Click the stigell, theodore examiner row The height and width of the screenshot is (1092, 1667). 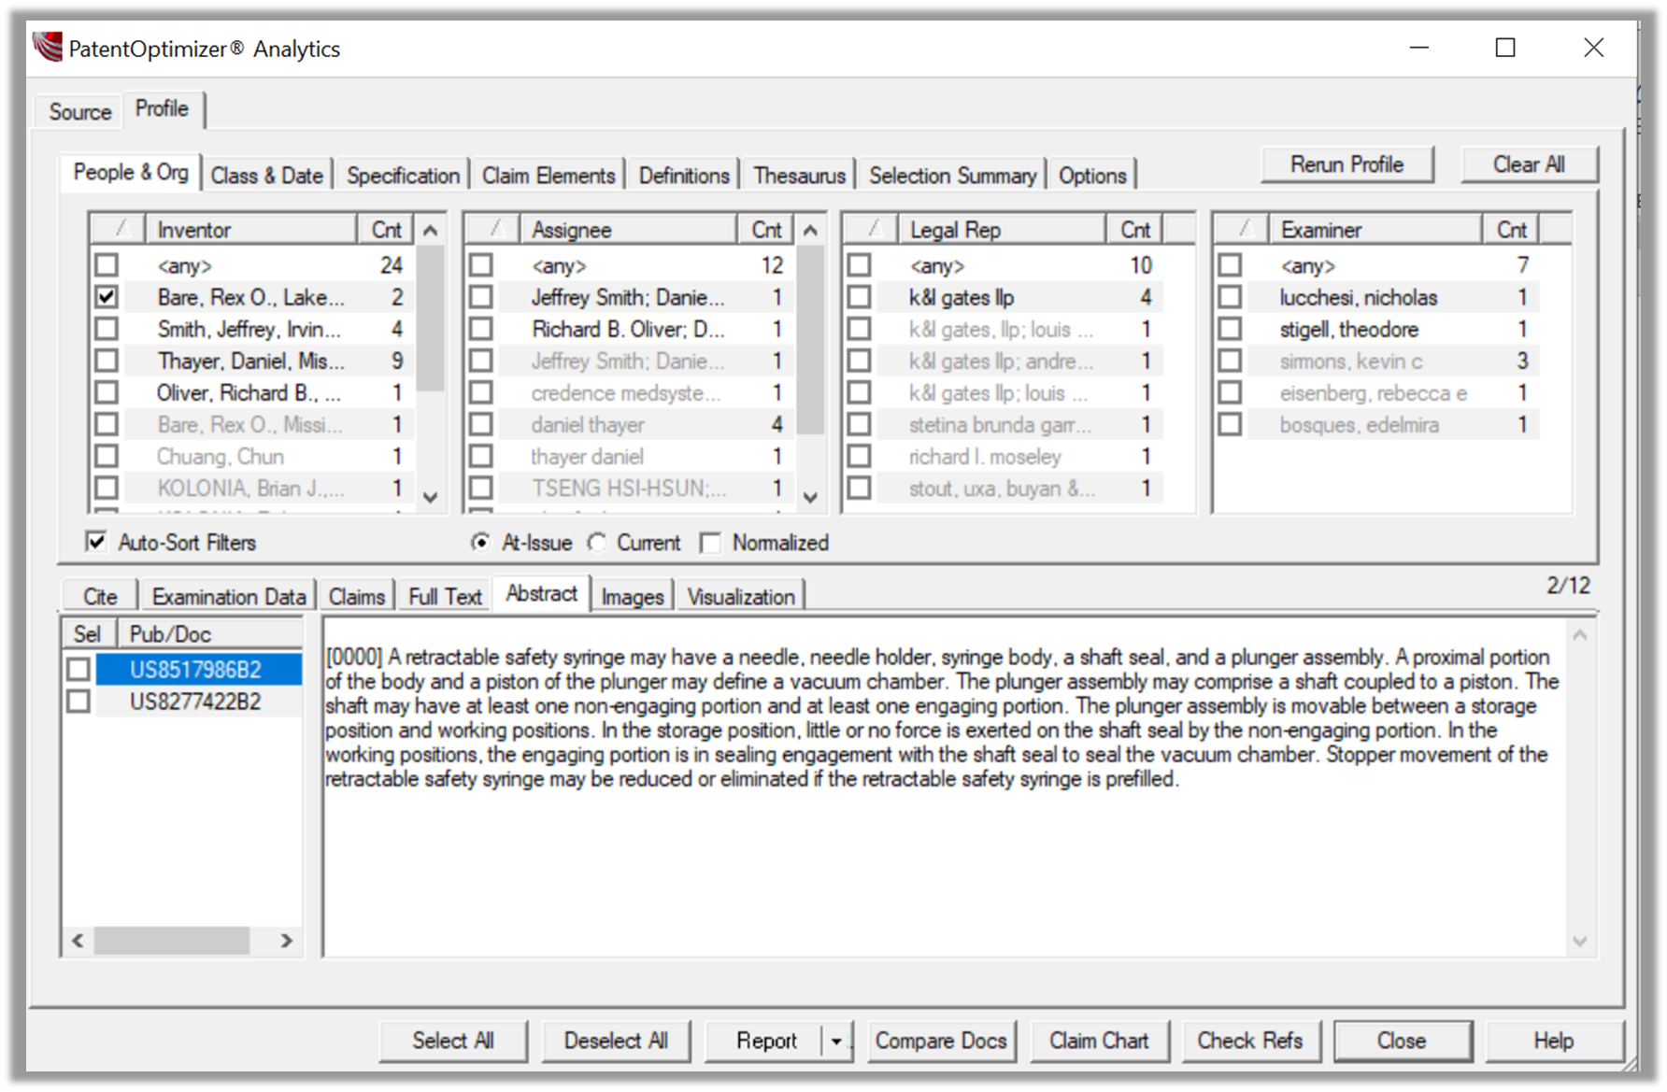point(1377,329)
